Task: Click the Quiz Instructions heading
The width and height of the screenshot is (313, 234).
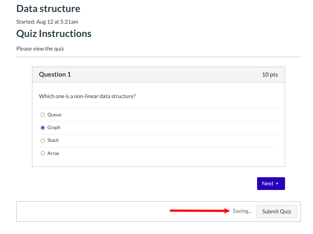Action: coord(54,34)
